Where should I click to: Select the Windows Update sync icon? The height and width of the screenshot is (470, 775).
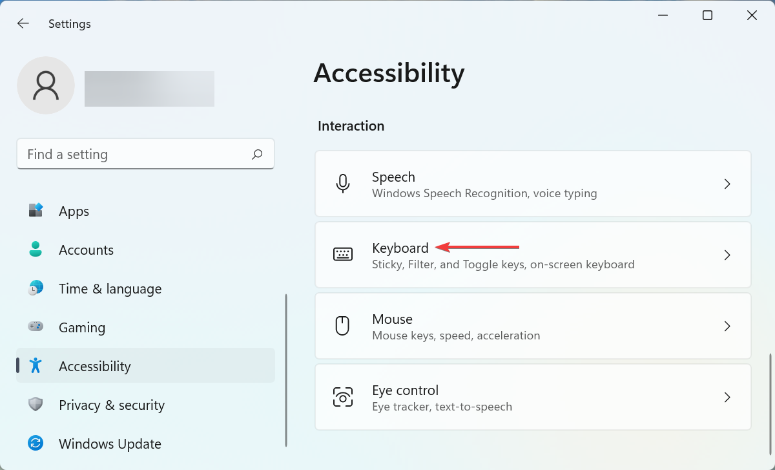(36, 443)
